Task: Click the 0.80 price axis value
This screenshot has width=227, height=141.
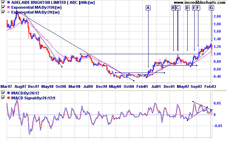Action: [217, 61]
